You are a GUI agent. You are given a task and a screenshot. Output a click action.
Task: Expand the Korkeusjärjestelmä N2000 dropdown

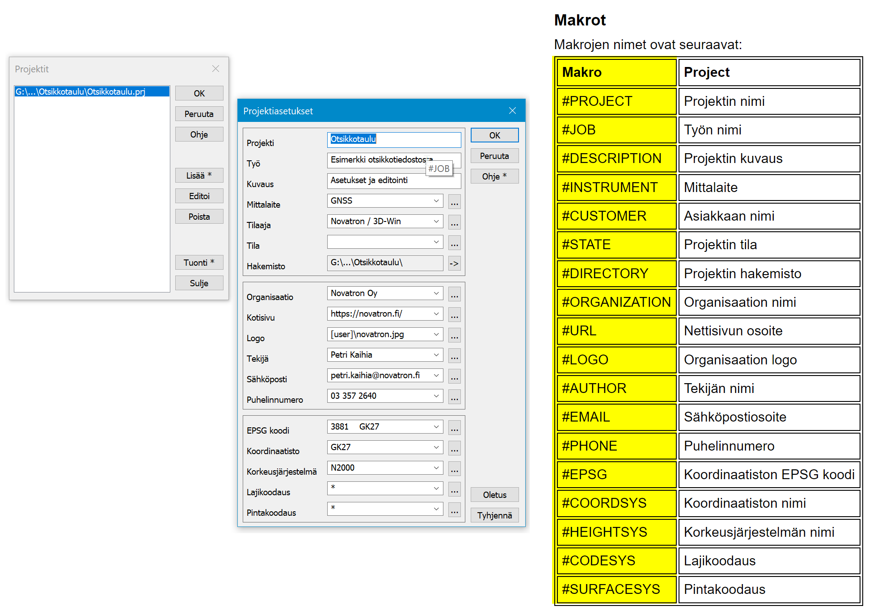click(x=436, y=468)
